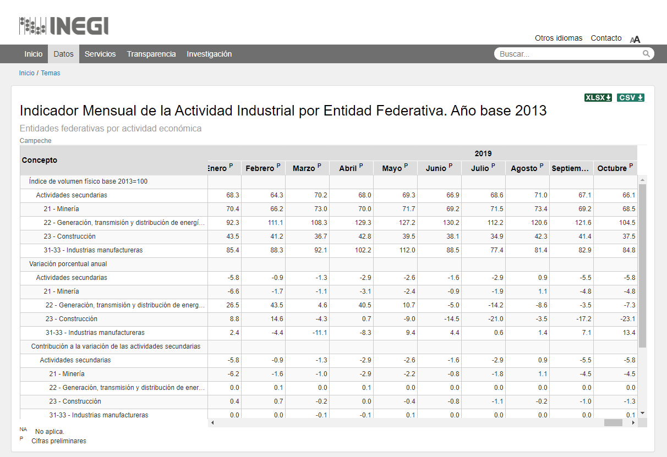
Task: Download the table as CSV
Action: pyautogui.click(x=631, y=98)
